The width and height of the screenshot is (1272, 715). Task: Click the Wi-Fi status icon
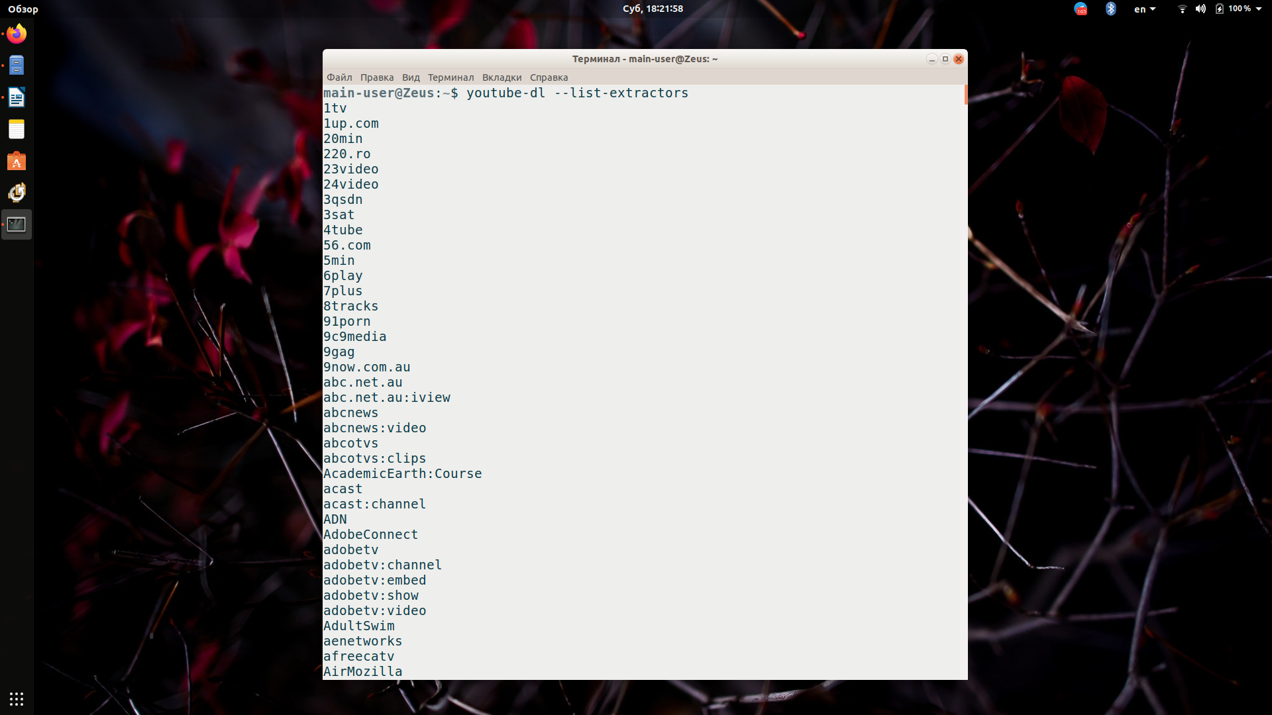coord(1182,9)
